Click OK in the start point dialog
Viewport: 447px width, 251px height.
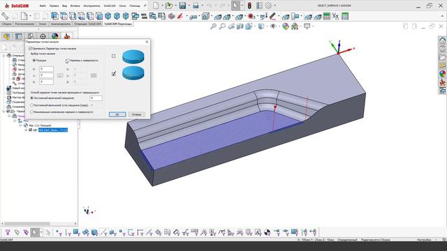tap(117, 114)
